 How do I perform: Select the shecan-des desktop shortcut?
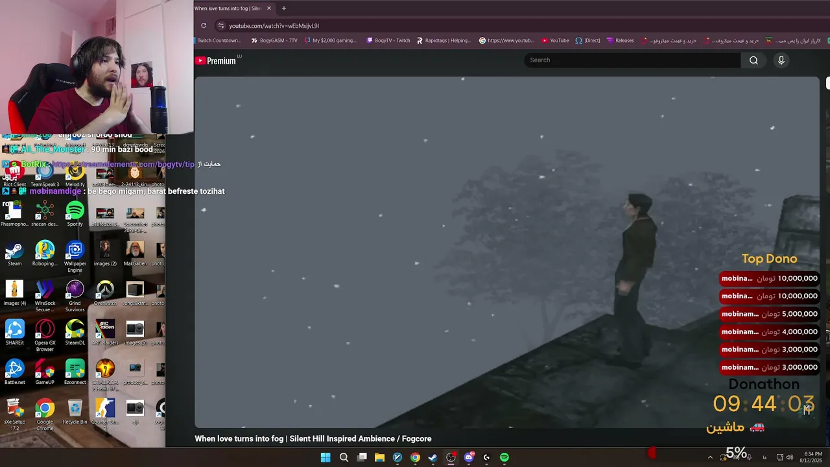click(45, 215)
